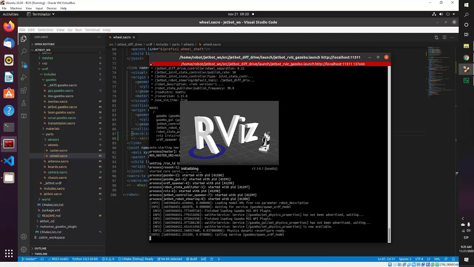Click the No Kit Selected status item

point(170,259)
